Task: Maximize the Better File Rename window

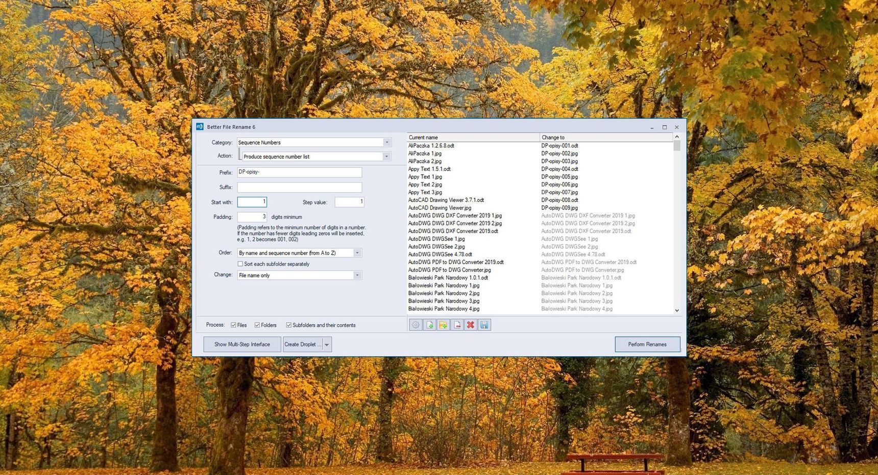Action: click(665, 127)
